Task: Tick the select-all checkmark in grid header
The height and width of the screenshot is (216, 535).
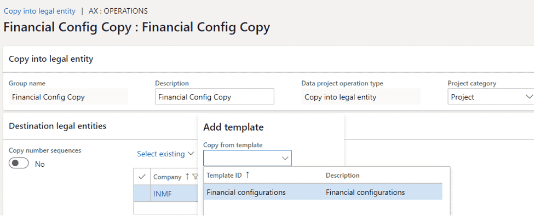Action: pos(142,177)
